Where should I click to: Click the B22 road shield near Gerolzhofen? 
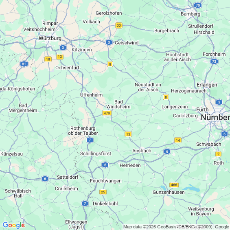(119, 26)
